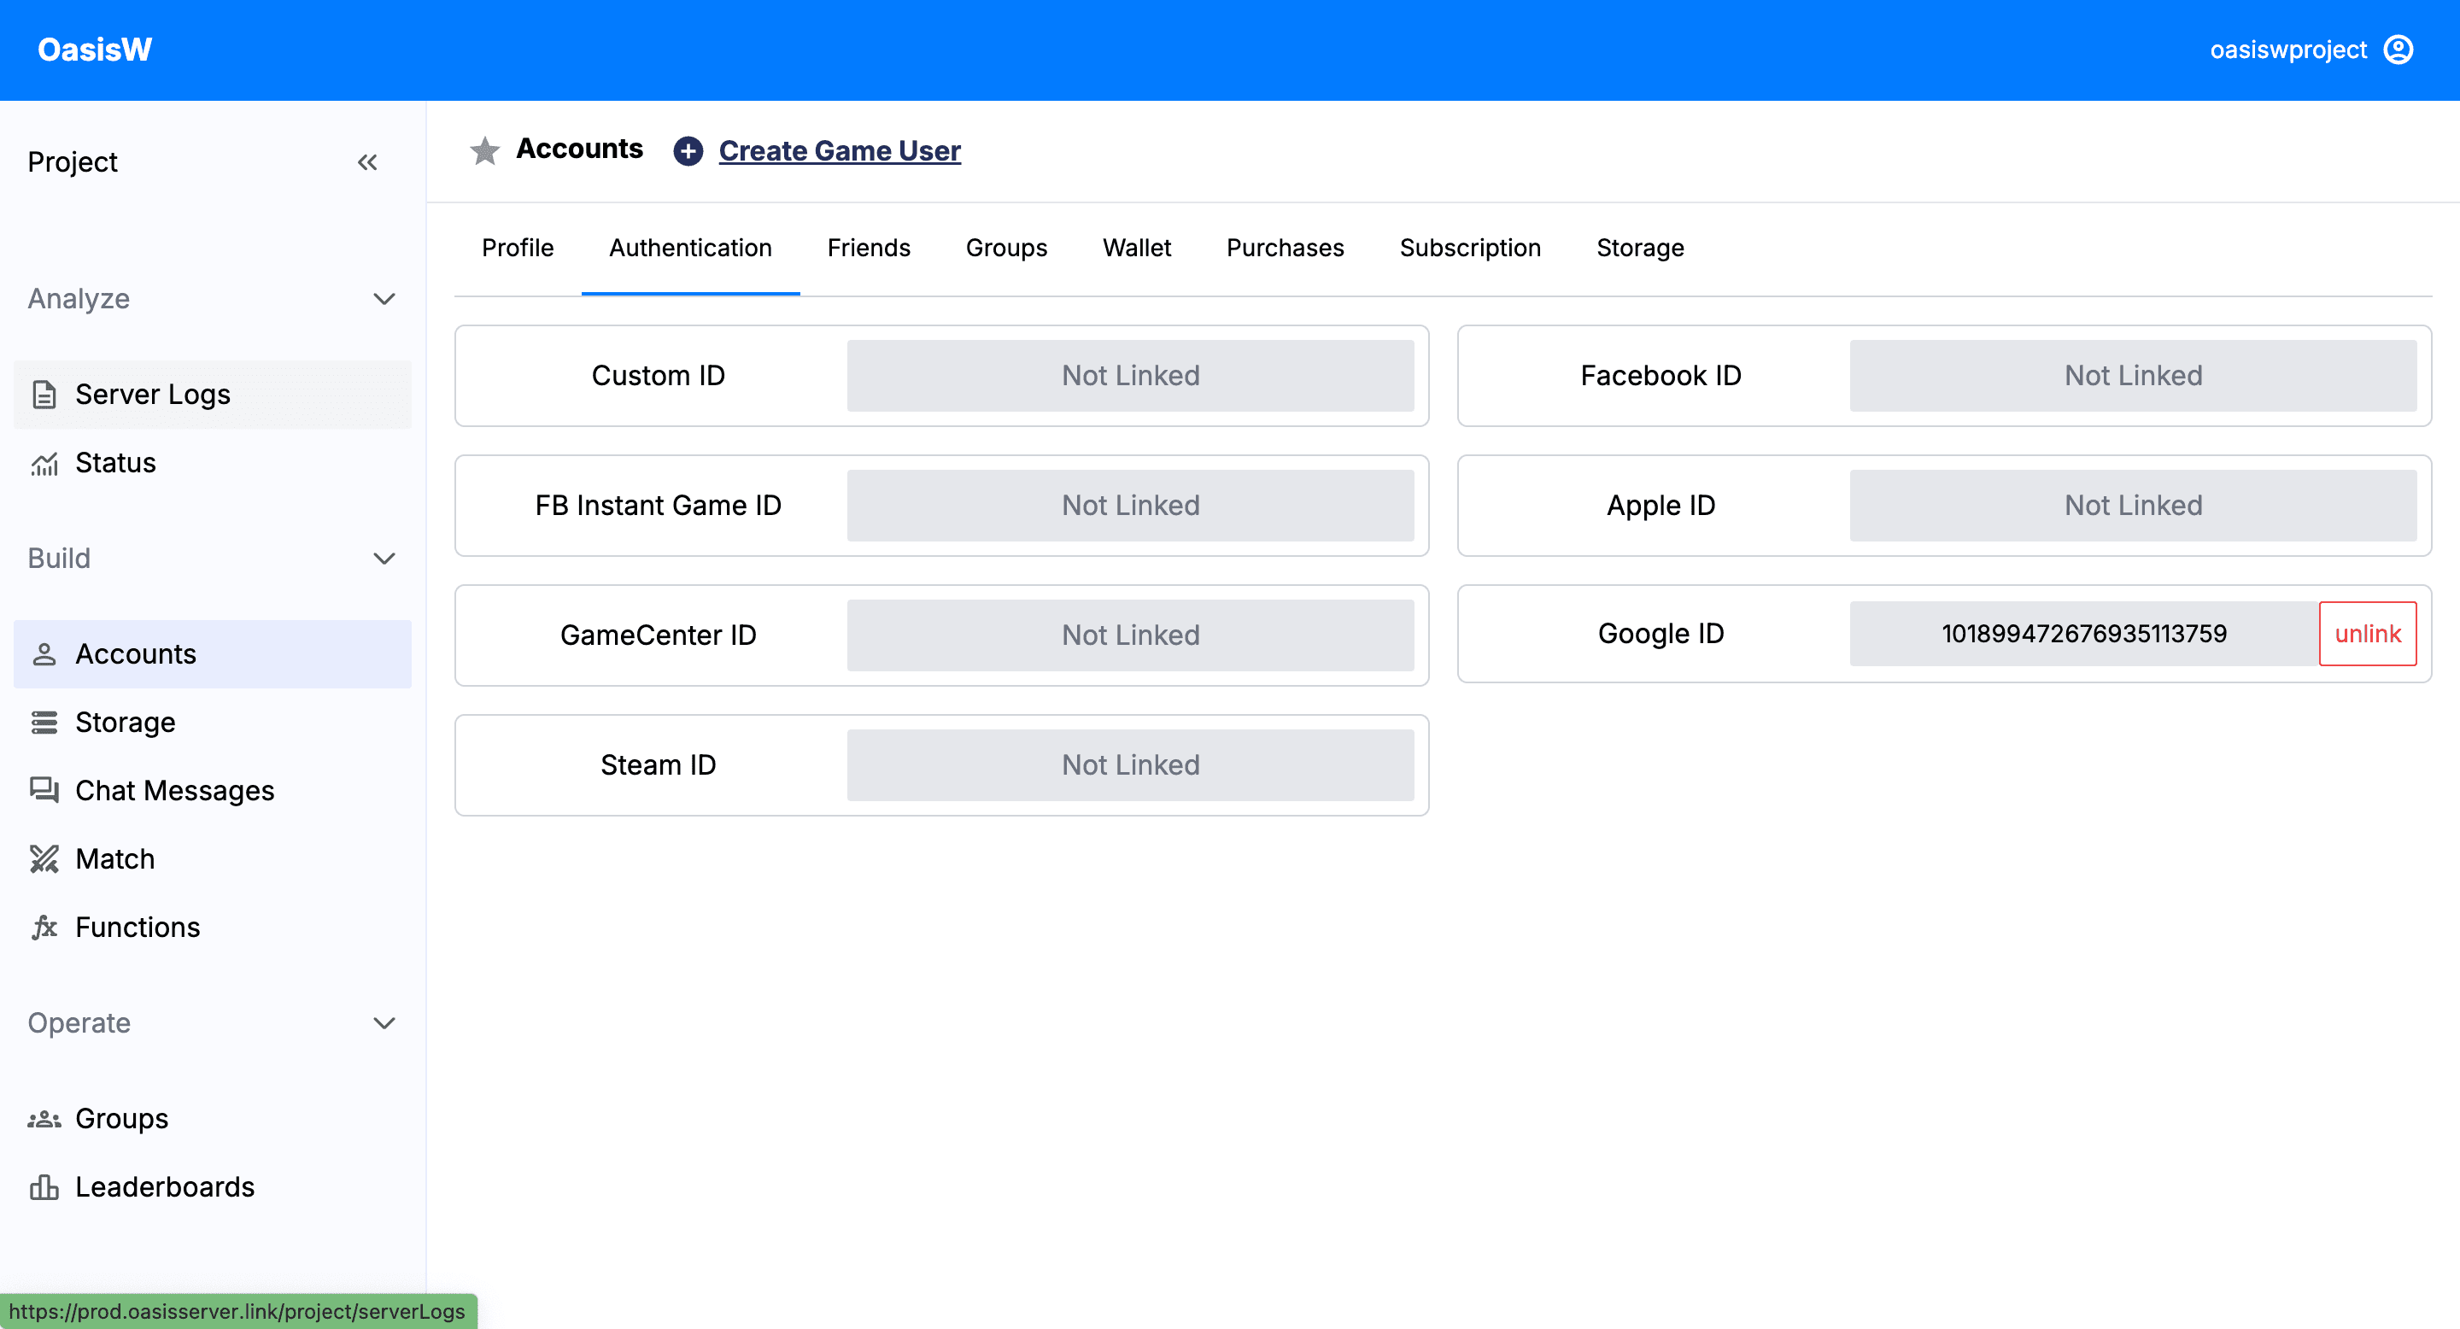This screenshot has width=2460, height=1329.
Task: Click the Operate section label
Action: [x=79, y=1023]
